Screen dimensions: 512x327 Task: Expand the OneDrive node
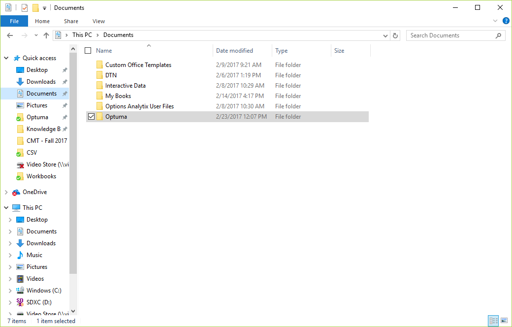(x=6, y=193)
